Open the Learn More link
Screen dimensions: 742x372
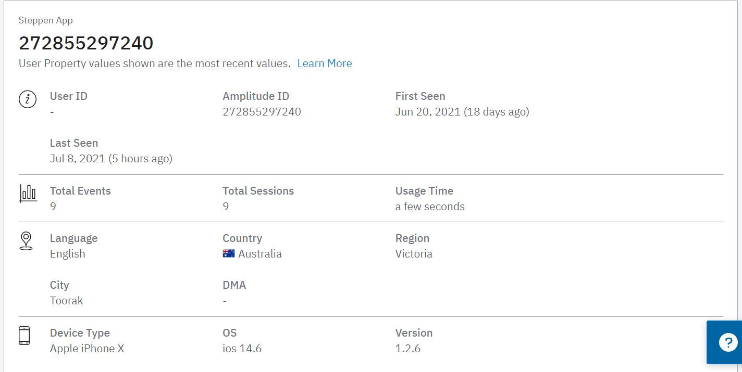[325, 63]
